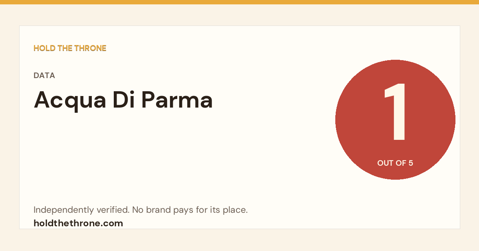This screenshot has height=251, width=479.
Task: Click the word Di in the title
Action: click(x=123, y=100)
